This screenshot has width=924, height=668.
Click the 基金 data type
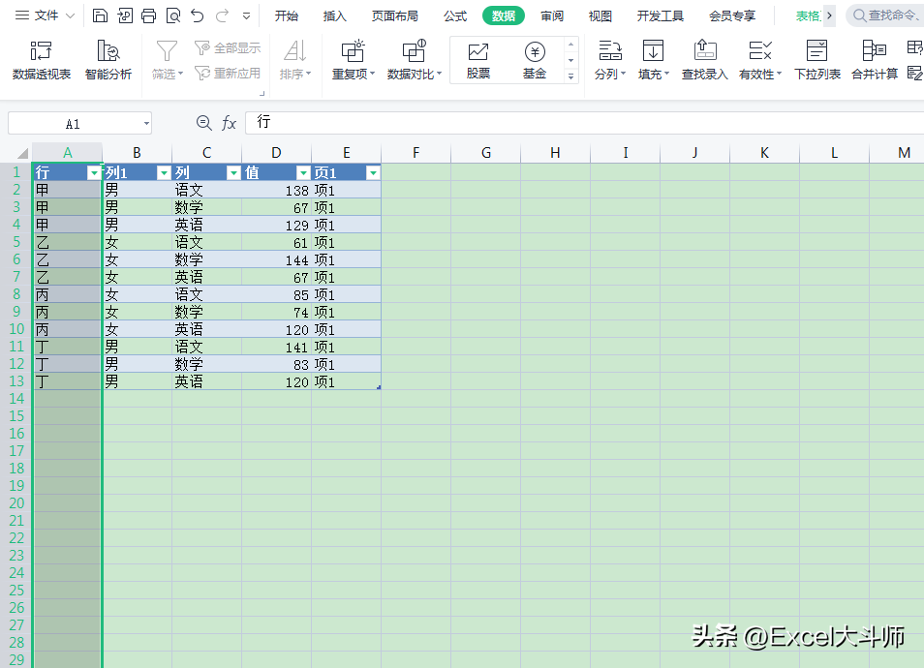[x=535, y=60]
